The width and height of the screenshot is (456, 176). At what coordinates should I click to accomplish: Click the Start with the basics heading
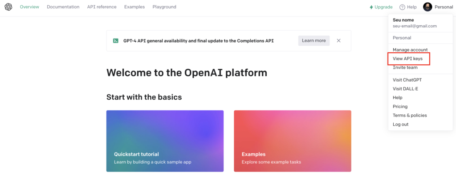pyautogui.click(x=144, y=97)
